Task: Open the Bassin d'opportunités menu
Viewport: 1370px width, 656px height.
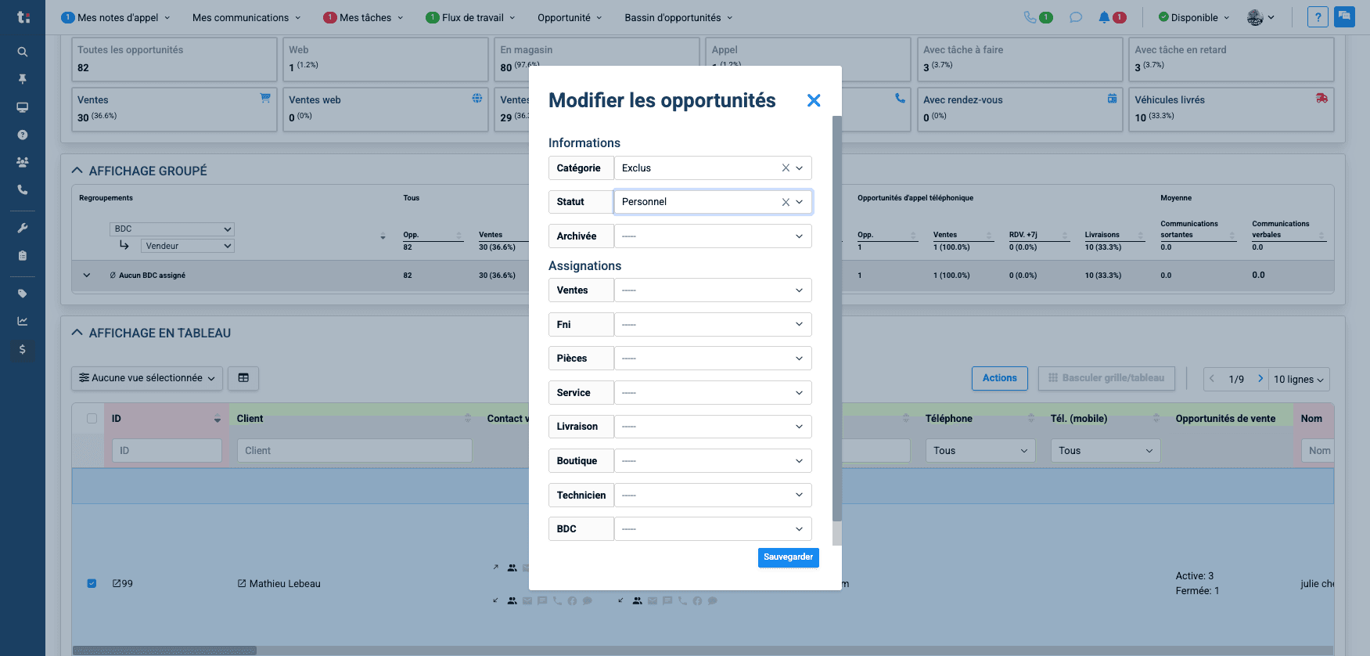Action: point(678,17)
